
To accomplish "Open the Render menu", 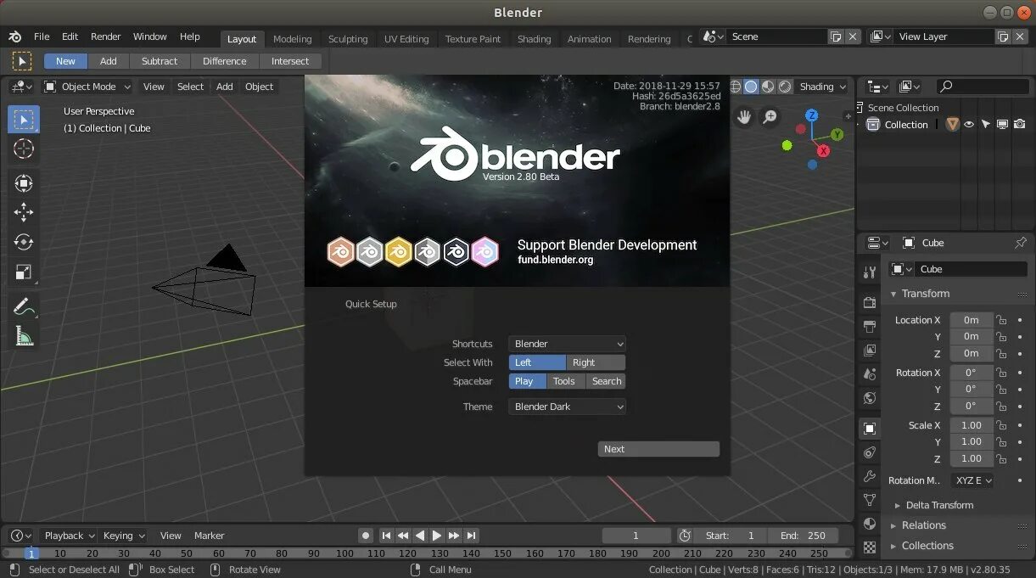I will (x=106, y=36).
